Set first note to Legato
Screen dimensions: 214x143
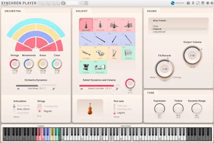(x=121, y=113)
